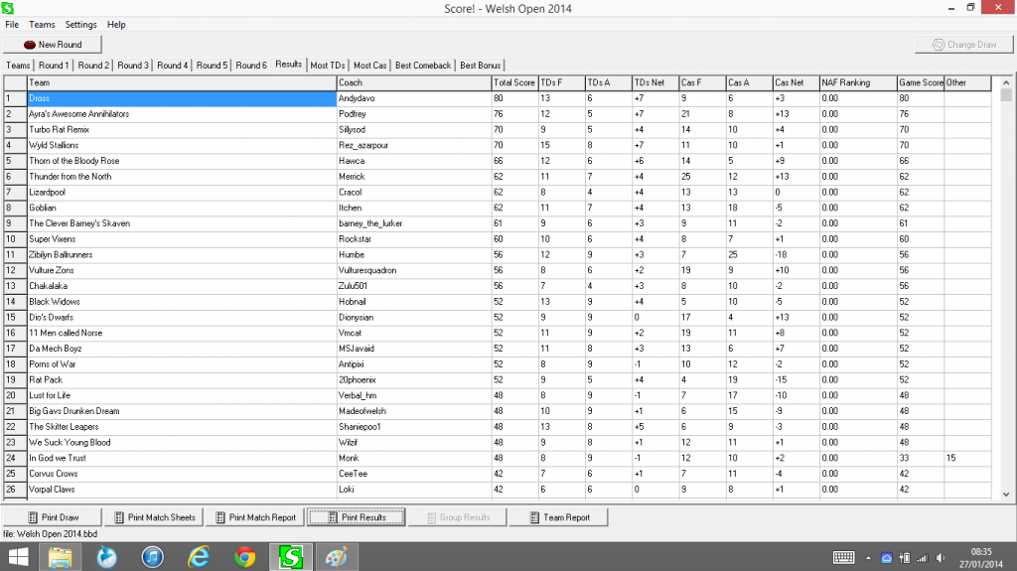Sort by the Coach column header
This screenshot has width=1017, height=571.
(414, 83)
